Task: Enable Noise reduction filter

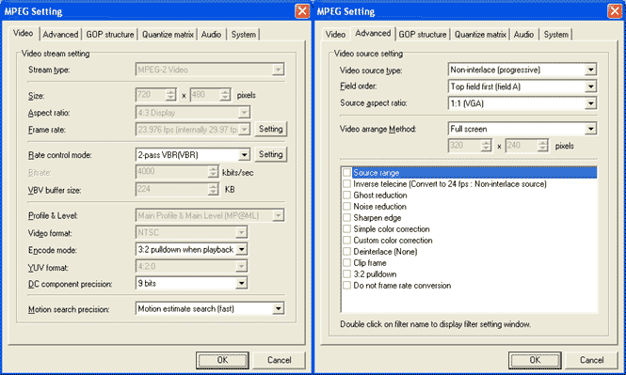Action: coord(346,207)
